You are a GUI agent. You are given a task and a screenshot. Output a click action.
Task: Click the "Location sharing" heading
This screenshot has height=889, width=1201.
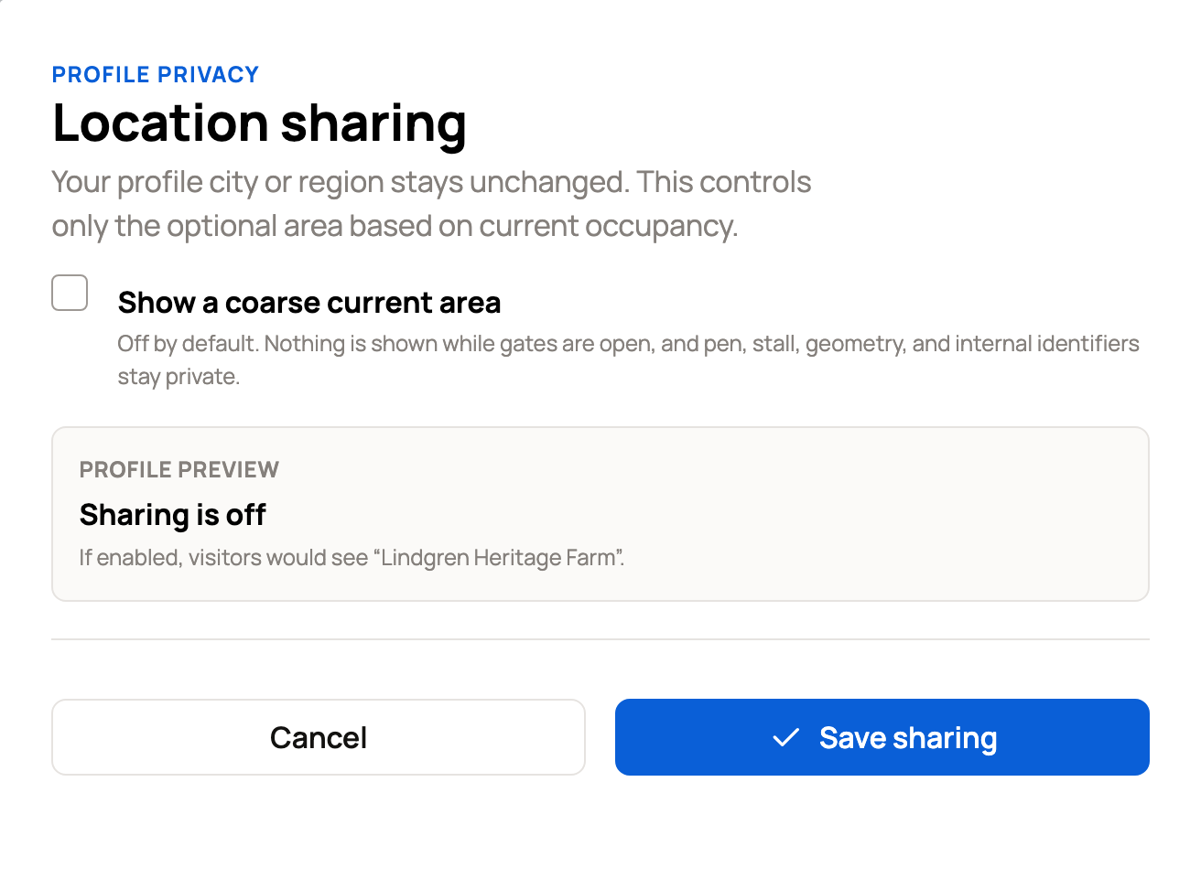(x=260, y=123)
